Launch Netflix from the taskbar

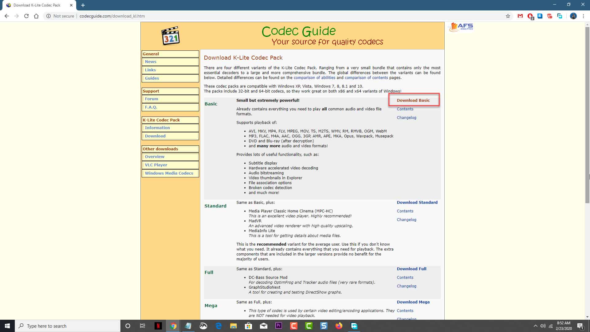coord(158,326)
